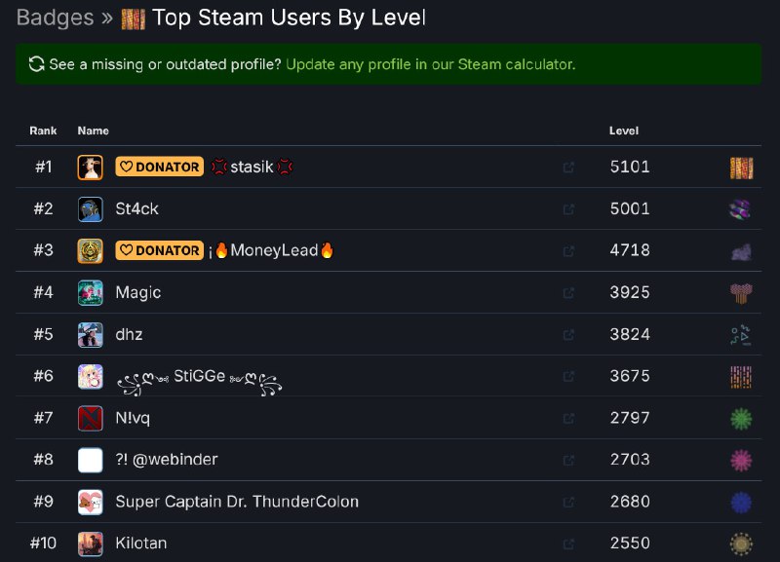The image size is (780, 562).
Task: Click the refresh icon in the green banner
Action: 37,64
